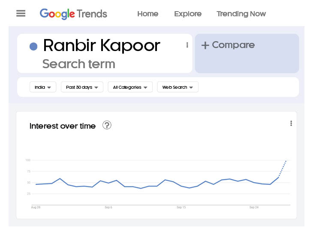Viewport: 313px width, 235px height.
Task: Open the Web Search type dropdown
Action: pyautogui.click(x=178, y=87)
